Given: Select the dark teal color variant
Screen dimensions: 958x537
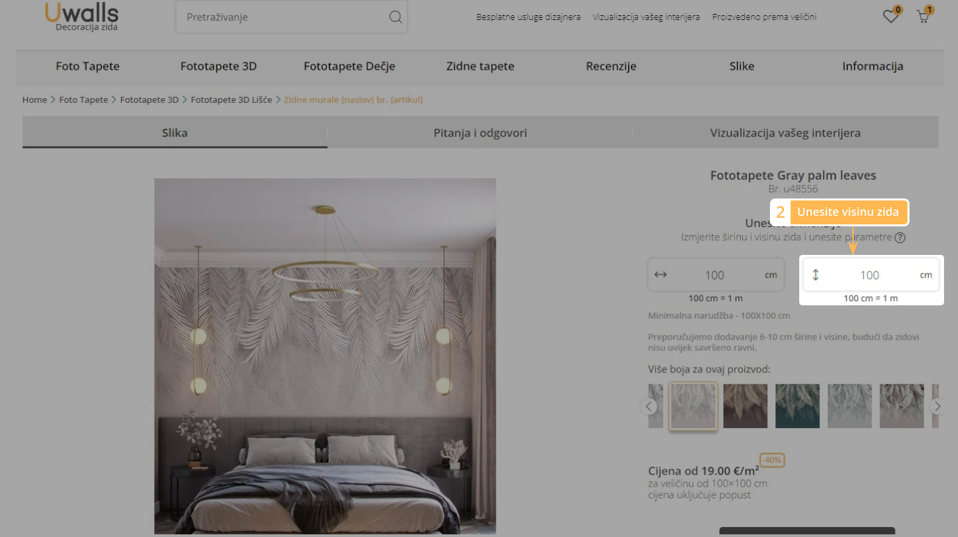Looking at the screenshot, I should (797, 406).
